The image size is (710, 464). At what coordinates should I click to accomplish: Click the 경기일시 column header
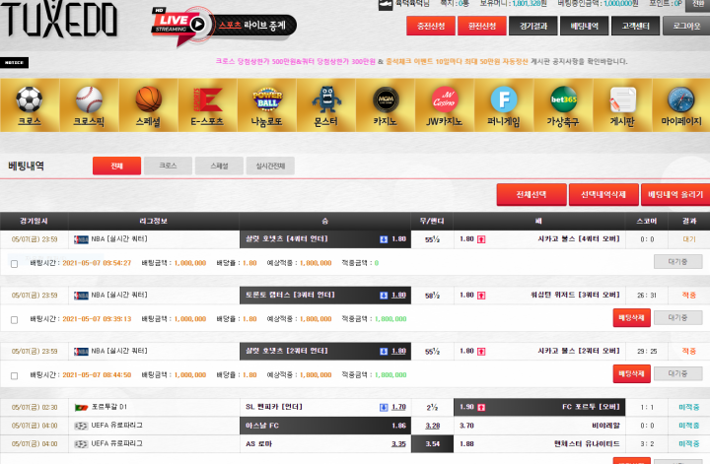34,221
